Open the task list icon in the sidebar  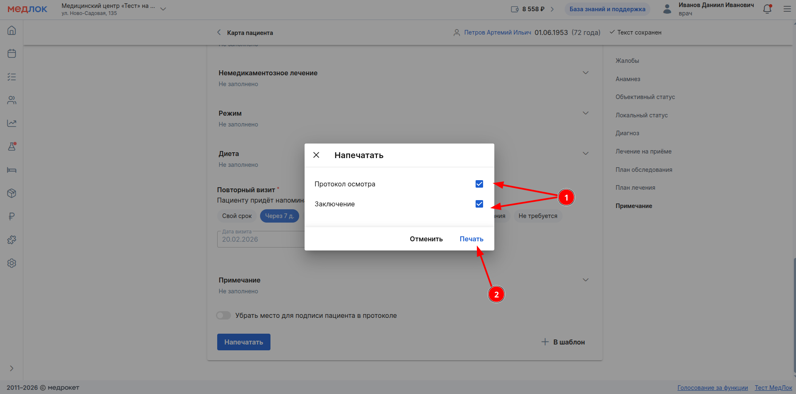(12, 77)
